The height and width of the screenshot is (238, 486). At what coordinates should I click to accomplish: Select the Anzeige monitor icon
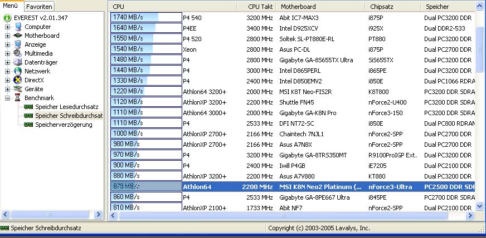tap(18, 44)
